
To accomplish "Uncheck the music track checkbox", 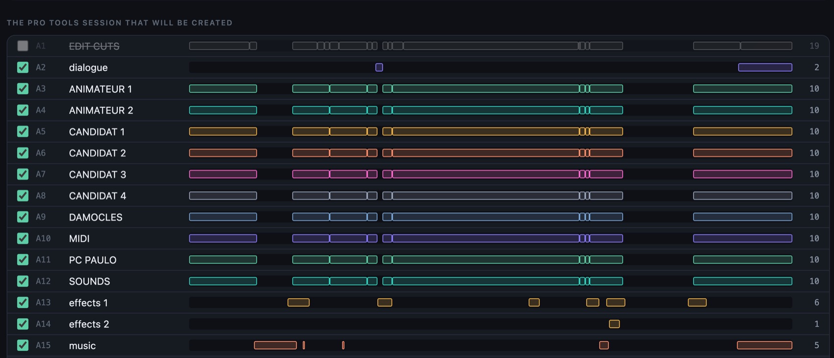I will coord(23,345).
